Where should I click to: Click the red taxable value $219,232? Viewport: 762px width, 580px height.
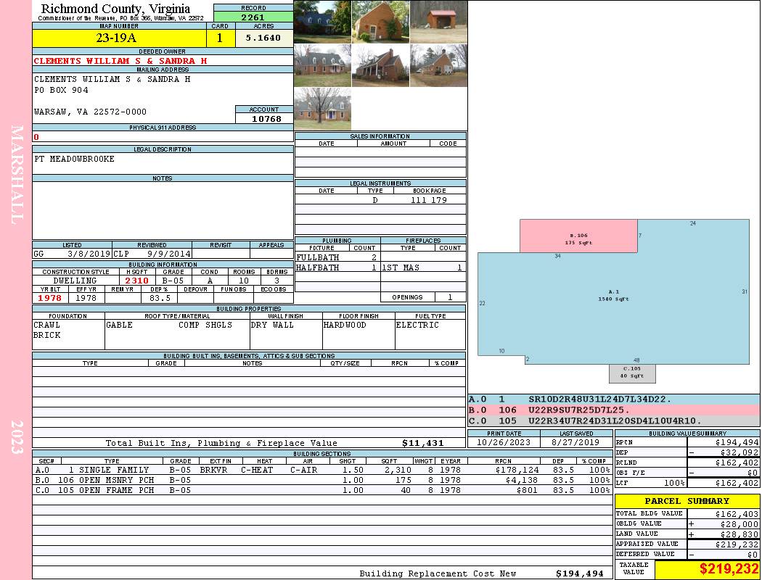click(x=707, y=568)
